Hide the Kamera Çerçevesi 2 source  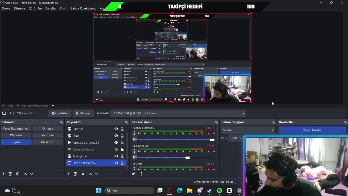[x=116, y=143]
